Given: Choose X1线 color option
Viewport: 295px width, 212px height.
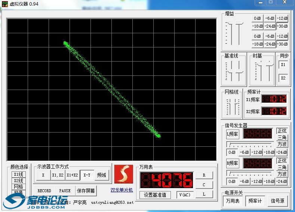Looking at the screenshot, I should coord(19,174).
